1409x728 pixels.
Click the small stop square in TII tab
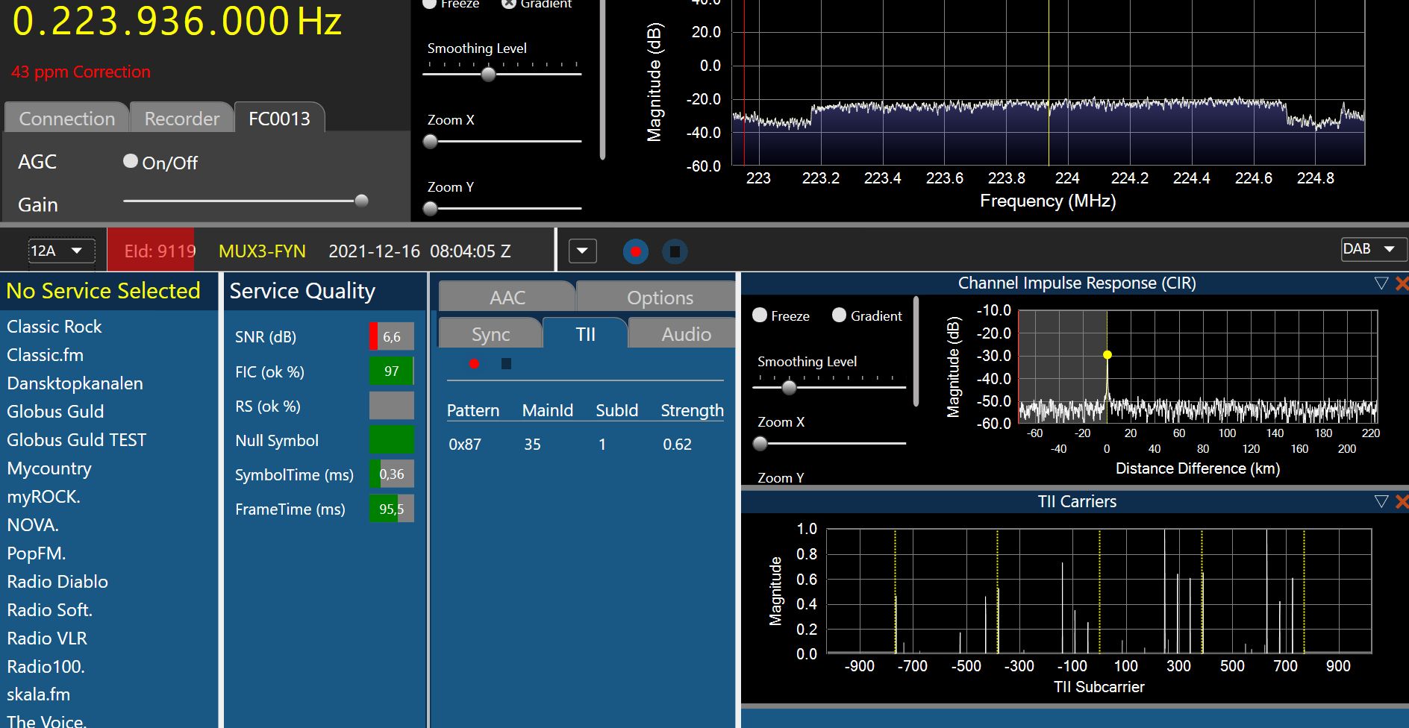(506, 364)
